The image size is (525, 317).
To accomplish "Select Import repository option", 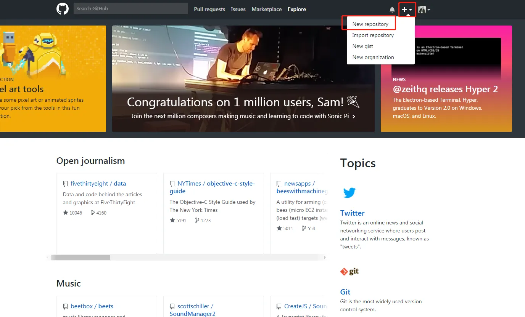I will click(373, 35).
